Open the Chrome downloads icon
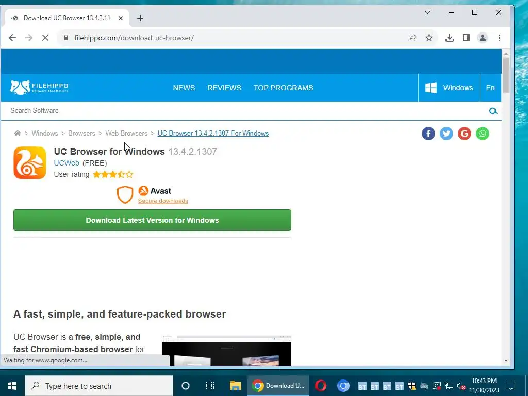528x396 pixels. click(449, 38)
